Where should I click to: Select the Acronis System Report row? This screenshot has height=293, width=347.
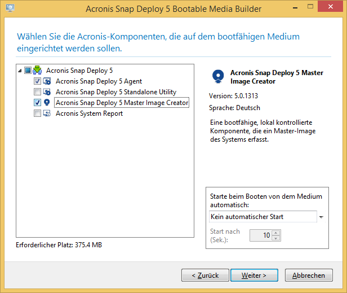coord(89,113)
